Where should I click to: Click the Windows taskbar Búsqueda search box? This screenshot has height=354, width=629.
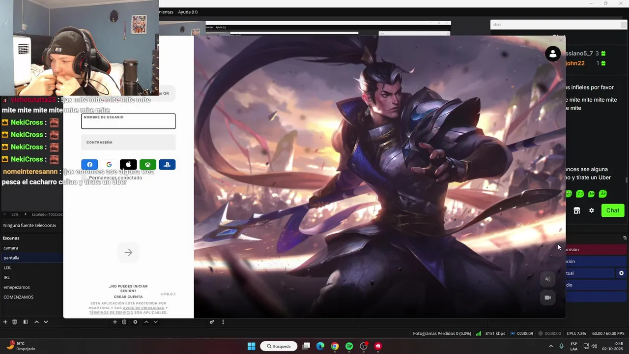[x=279, y=346]
